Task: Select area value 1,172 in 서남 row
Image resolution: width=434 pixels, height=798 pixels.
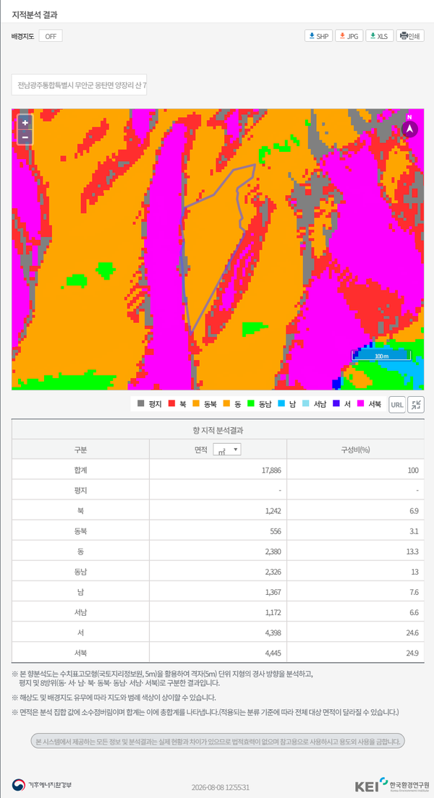Action: tap(273, 613)
